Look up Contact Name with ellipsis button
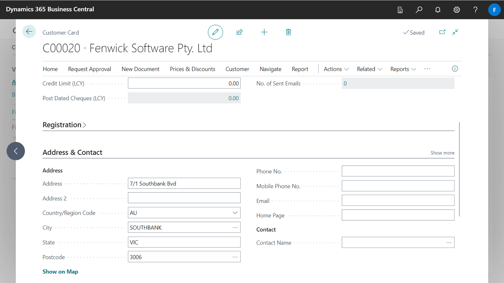The width and height of the screenshot is (504, 283). [449, 243]
